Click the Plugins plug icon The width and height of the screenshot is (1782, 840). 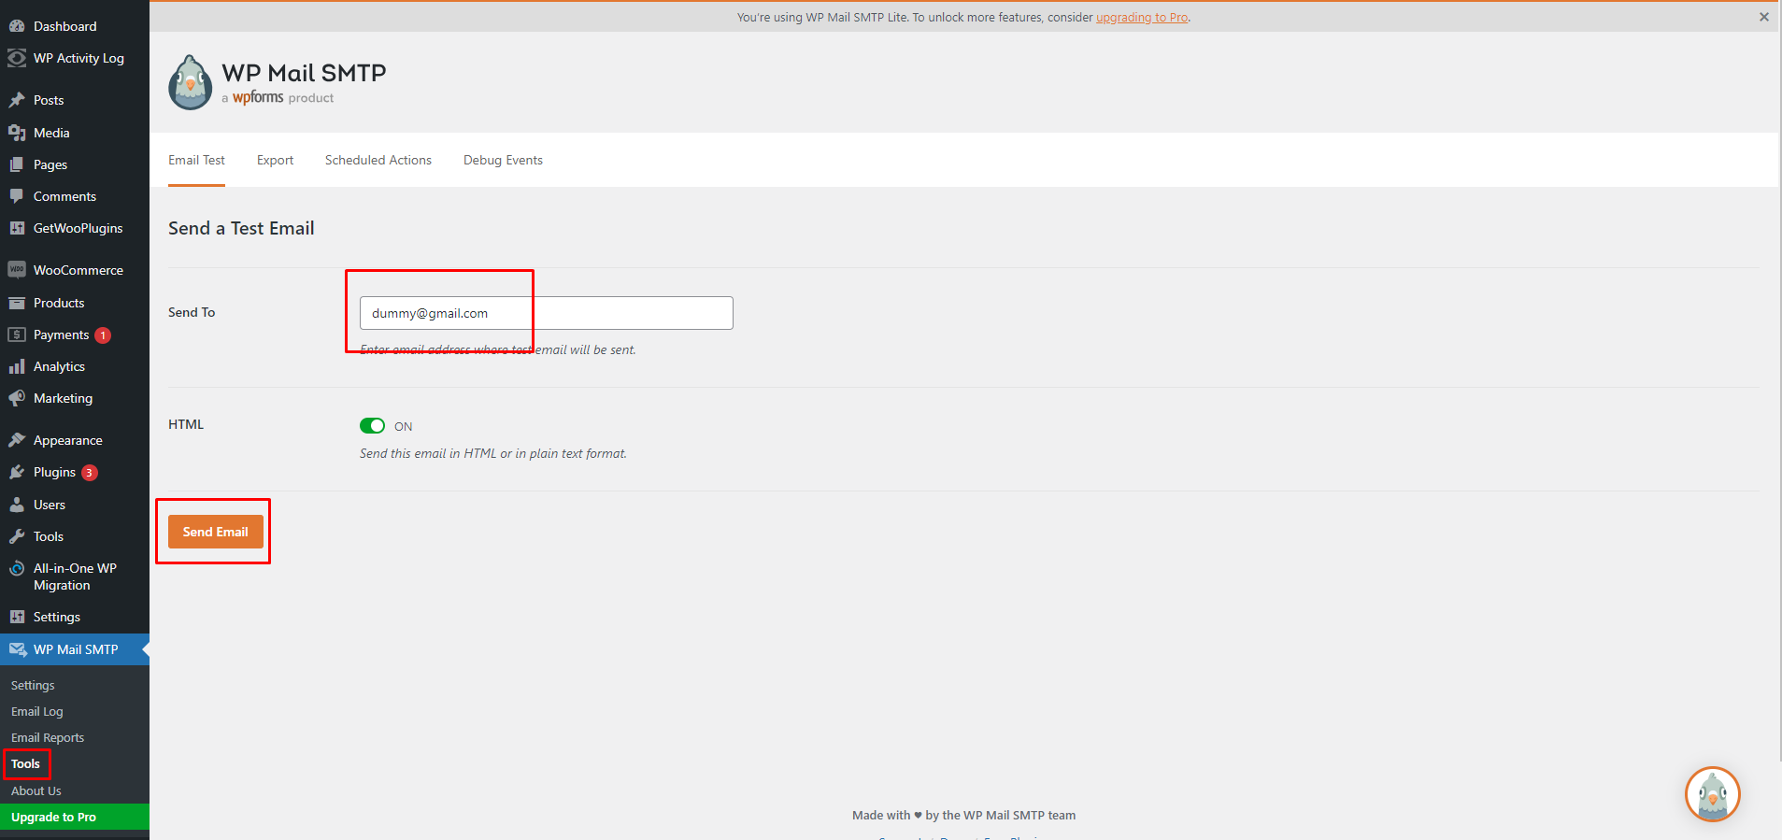(x=17, y=472)
